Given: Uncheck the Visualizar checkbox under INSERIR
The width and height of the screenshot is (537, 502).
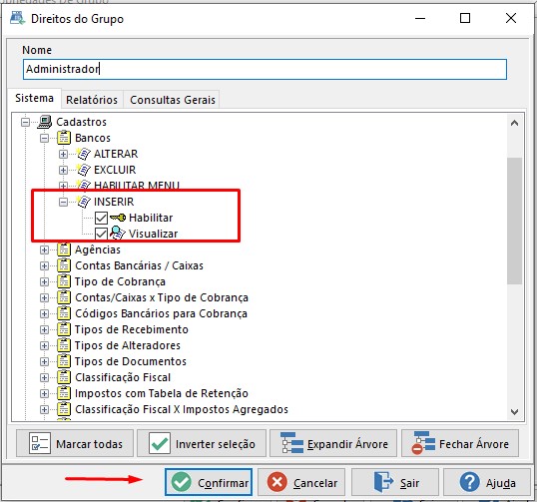Looking at the screenshot, I should point(101,234).
